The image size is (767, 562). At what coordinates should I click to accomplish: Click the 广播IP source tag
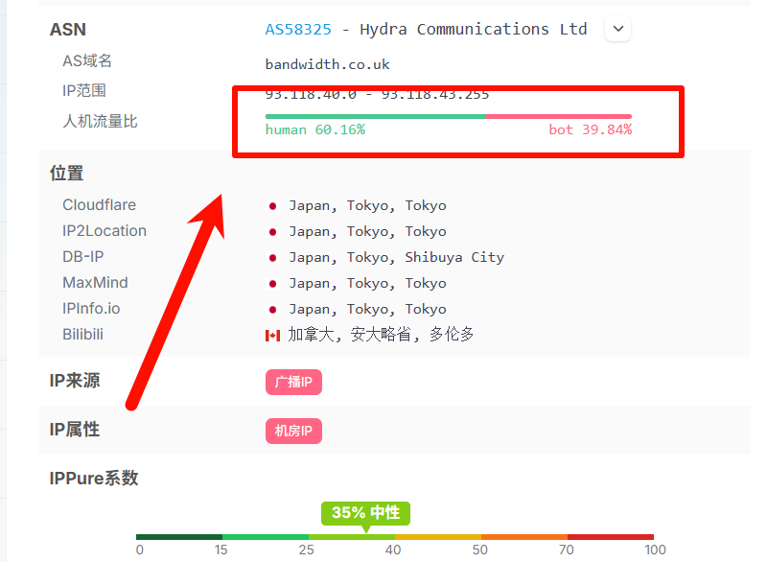pos(293,382)
